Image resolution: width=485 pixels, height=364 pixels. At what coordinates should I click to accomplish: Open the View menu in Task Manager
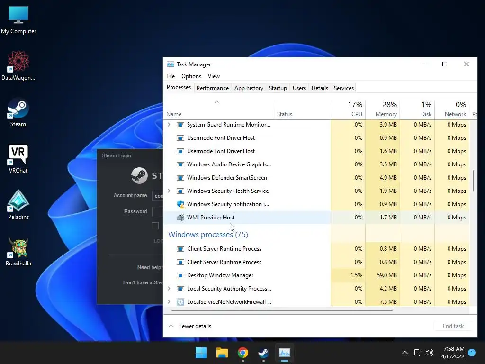tap(214, 76)
